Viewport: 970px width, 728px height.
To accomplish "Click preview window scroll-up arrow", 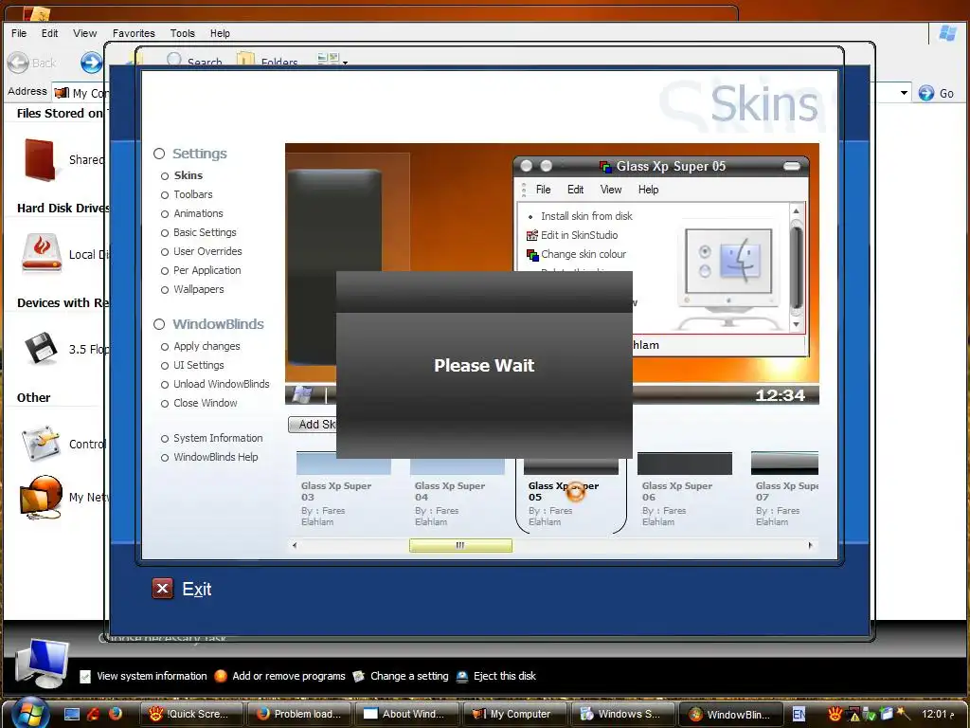I will coord(796,211).
